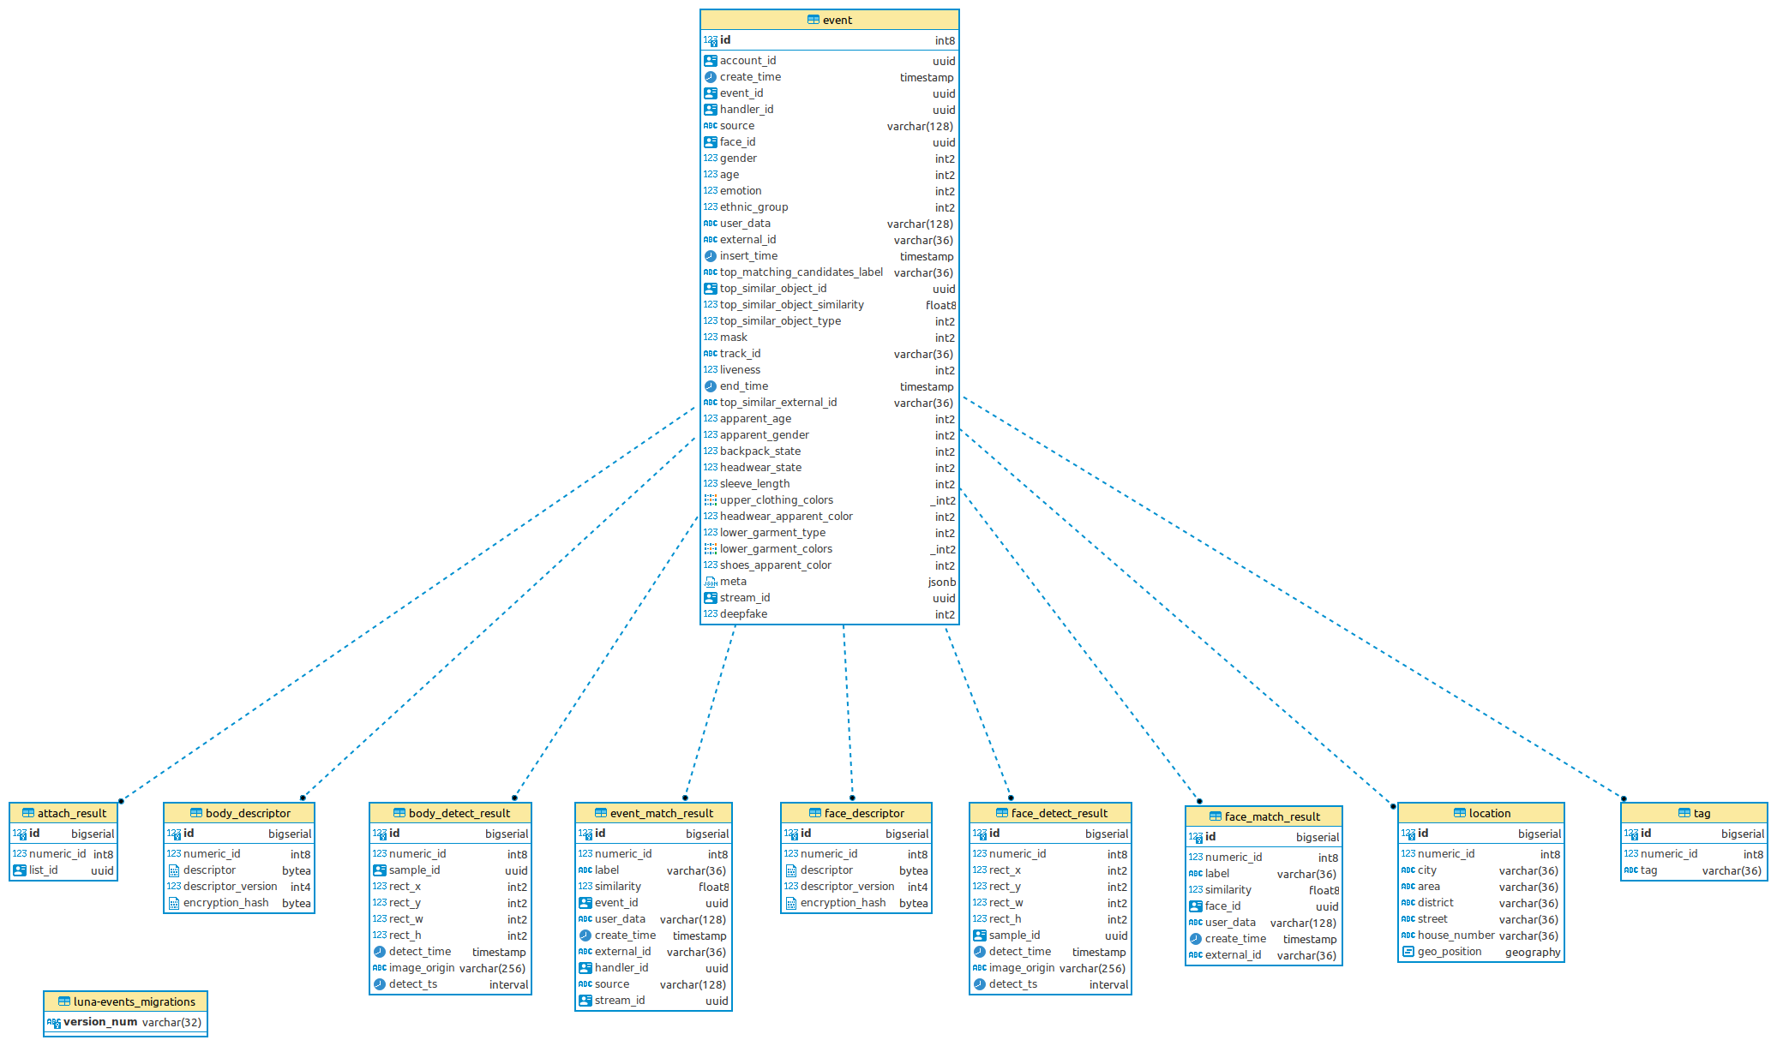Viewport: 1777px width, 1046px height.
Task: Select the face_detect_result table title
Action: click(x=1060, y=813)
